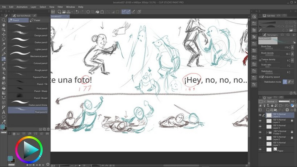Open the Brush density dynamics button
297x167 pixels.
[293, 54]
